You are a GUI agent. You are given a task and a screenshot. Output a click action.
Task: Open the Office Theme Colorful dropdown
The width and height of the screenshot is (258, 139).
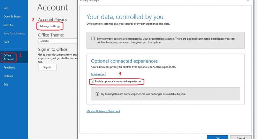coord(58,41)
